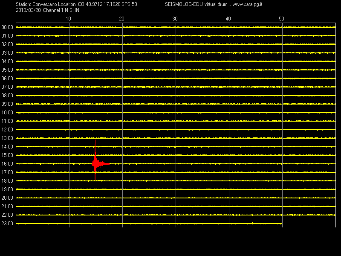Click the 06:00 hour row label
Screen dimensions: 341x256
pyautogui.click(x=7, y=79)
